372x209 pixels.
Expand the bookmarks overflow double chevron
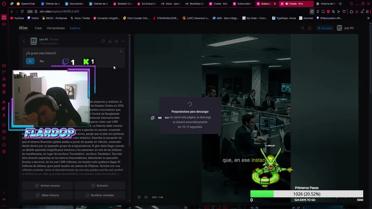[x=368, y=18]
